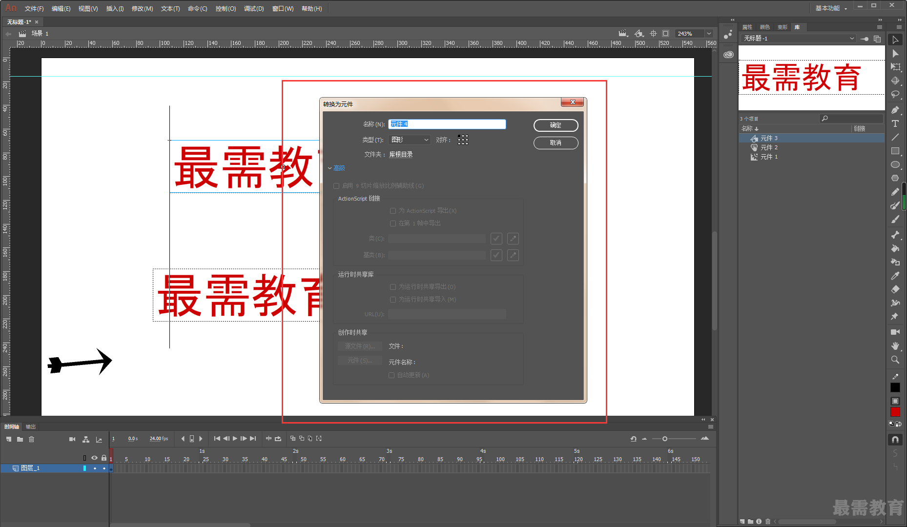Viewport: 907px width, 527px height.
Task: Check Export for ActionScript
Action: (x=393, y=211)
